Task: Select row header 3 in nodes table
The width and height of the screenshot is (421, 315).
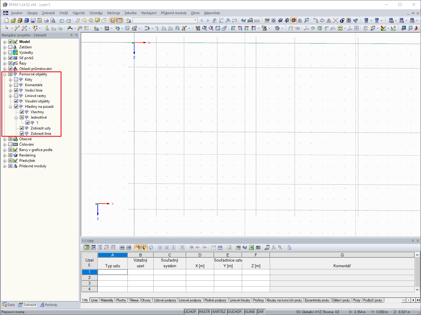Action: pyautogui.click(x=89, y=283)
